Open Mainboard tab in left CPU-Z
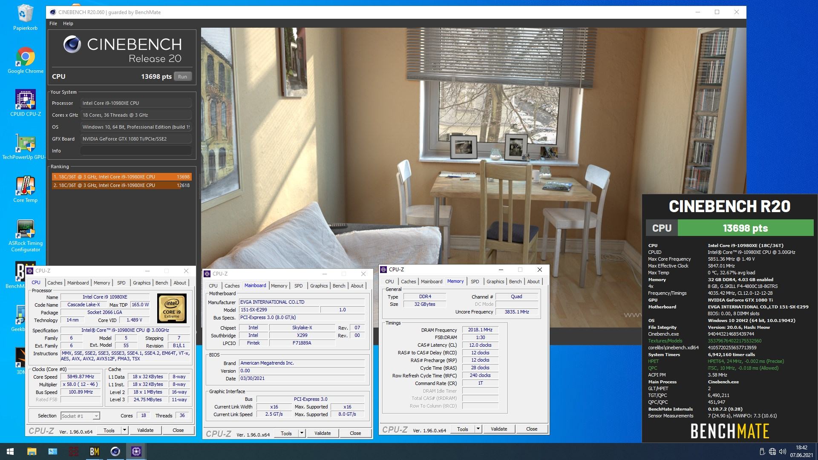This screenshot has width=818, height=460. [x=78, y=282]
